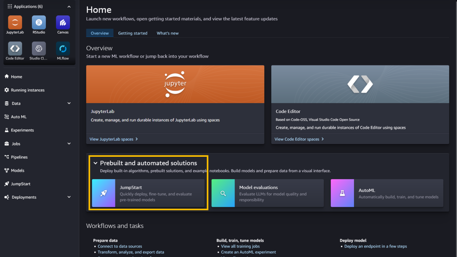Click the Home house icon in sidebar
Screen dimensions: 457x257
pyautogui.click(x=7, y=76)
